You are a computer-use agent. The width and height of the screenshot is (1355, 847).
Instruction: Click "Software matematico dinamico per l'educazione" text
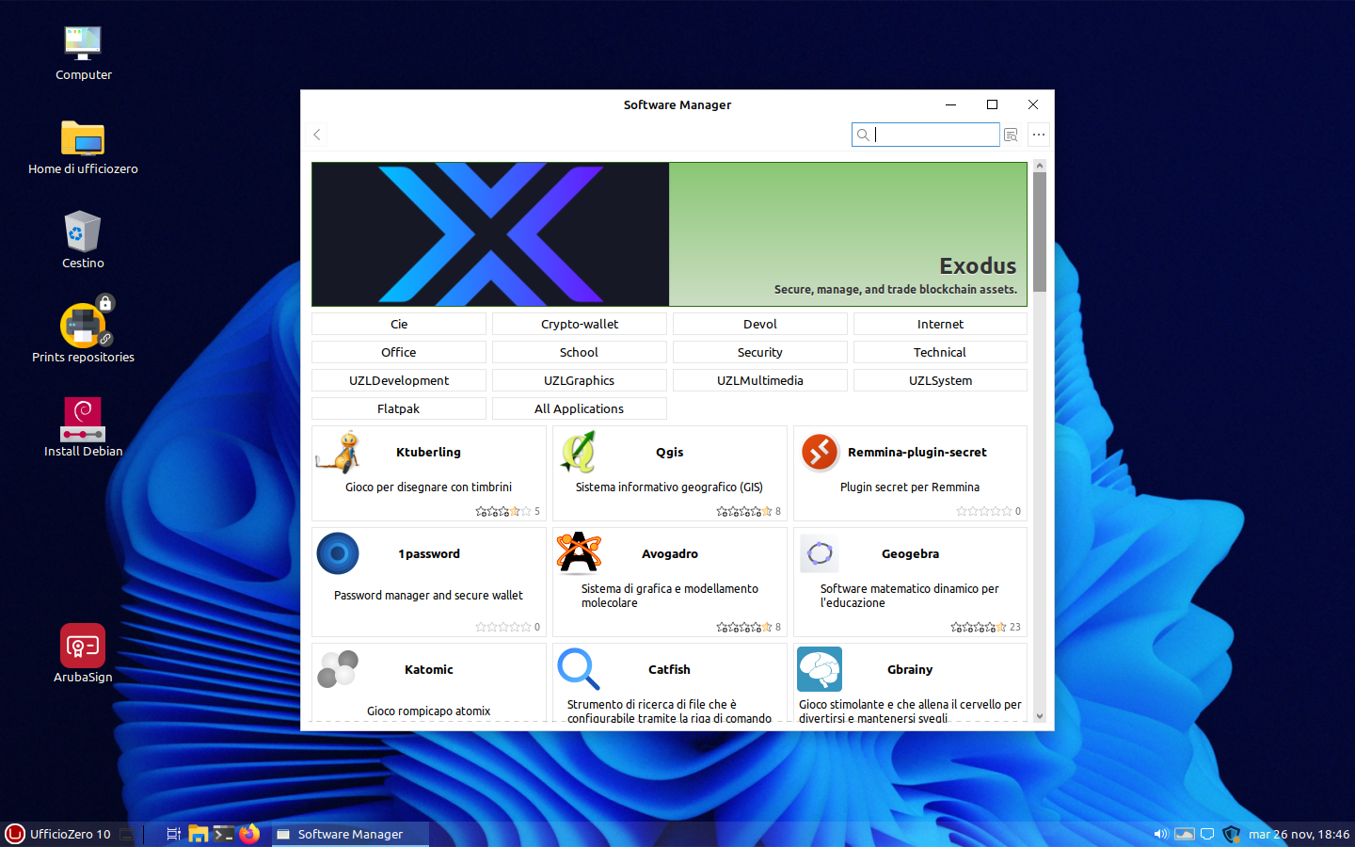[x=910, y=596]
